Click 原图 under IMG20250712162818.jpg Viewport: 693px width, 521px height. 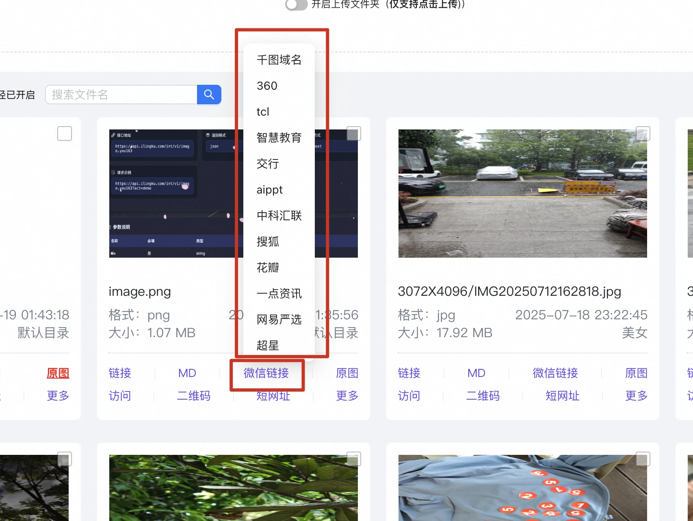point(637,373)
